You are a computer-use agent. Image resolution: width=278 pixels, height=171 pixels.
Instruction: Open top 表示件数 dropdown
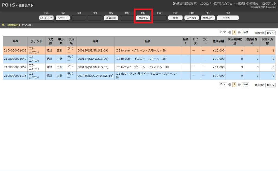pyautogui.click(x=270, y=33)
